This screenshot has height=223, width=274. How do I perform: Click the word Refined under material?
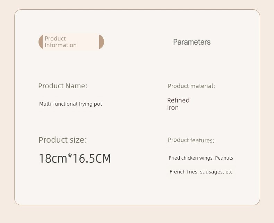(x=178, y=100)
